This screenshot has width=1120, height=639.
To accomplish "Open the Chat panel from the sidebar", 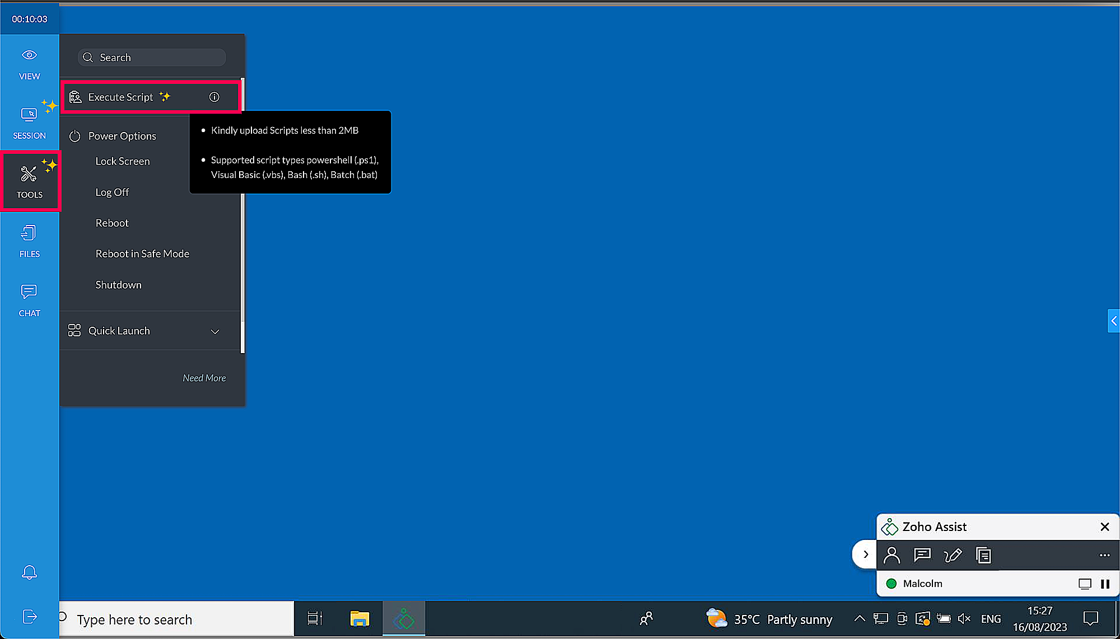I will pos(29,299).
